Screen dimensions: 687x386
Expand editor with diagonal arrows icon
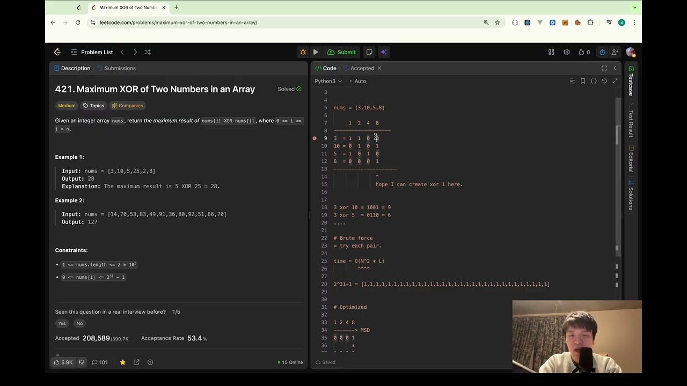point(615,81)
